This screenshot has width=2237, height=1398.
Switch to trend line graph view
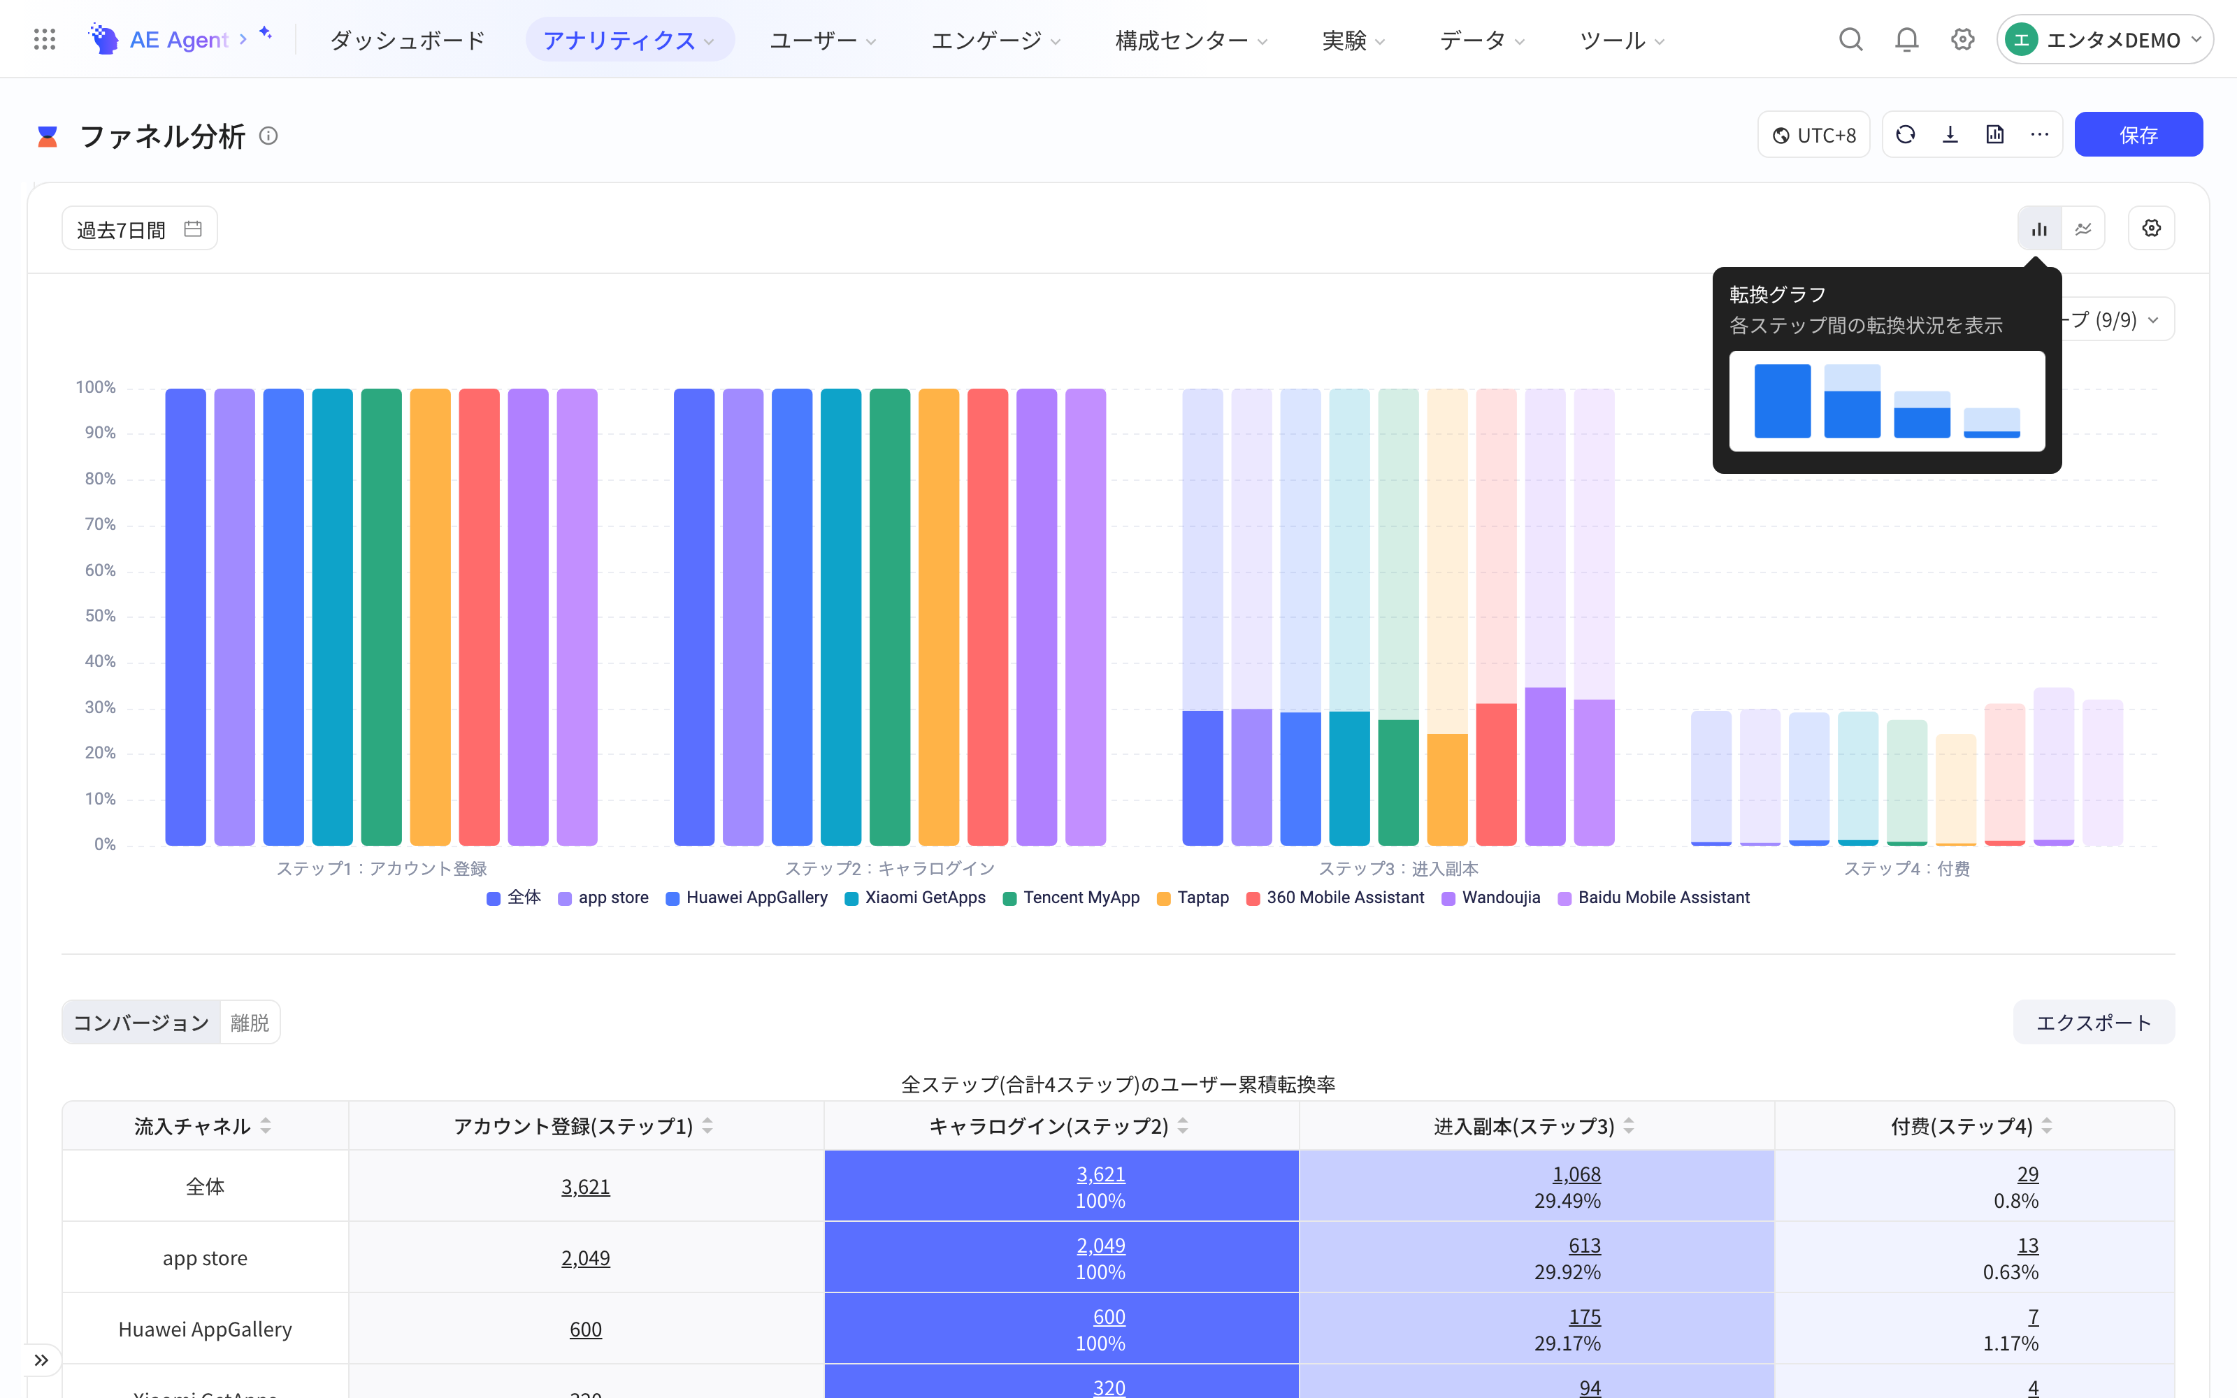pos(2083,229)
